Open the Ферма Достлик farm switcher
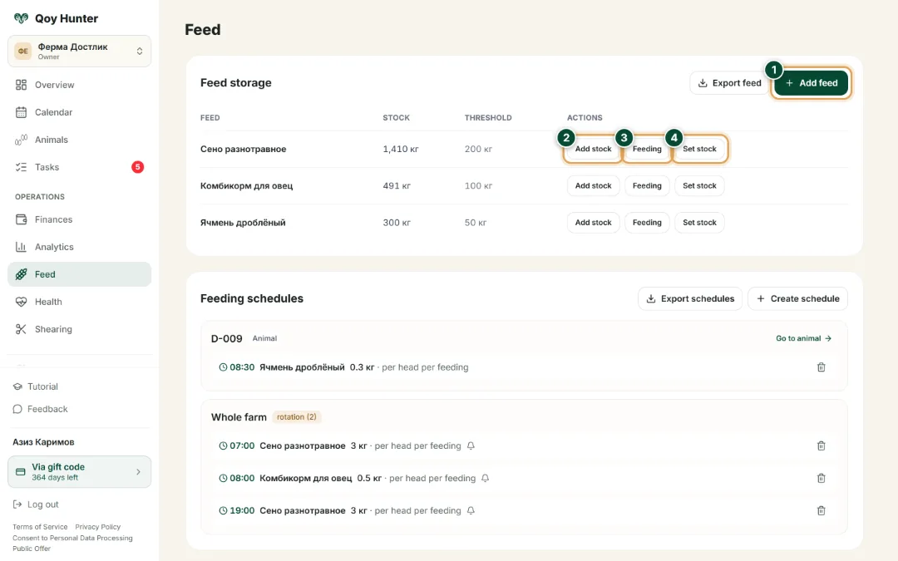 [x=80, y=51]
